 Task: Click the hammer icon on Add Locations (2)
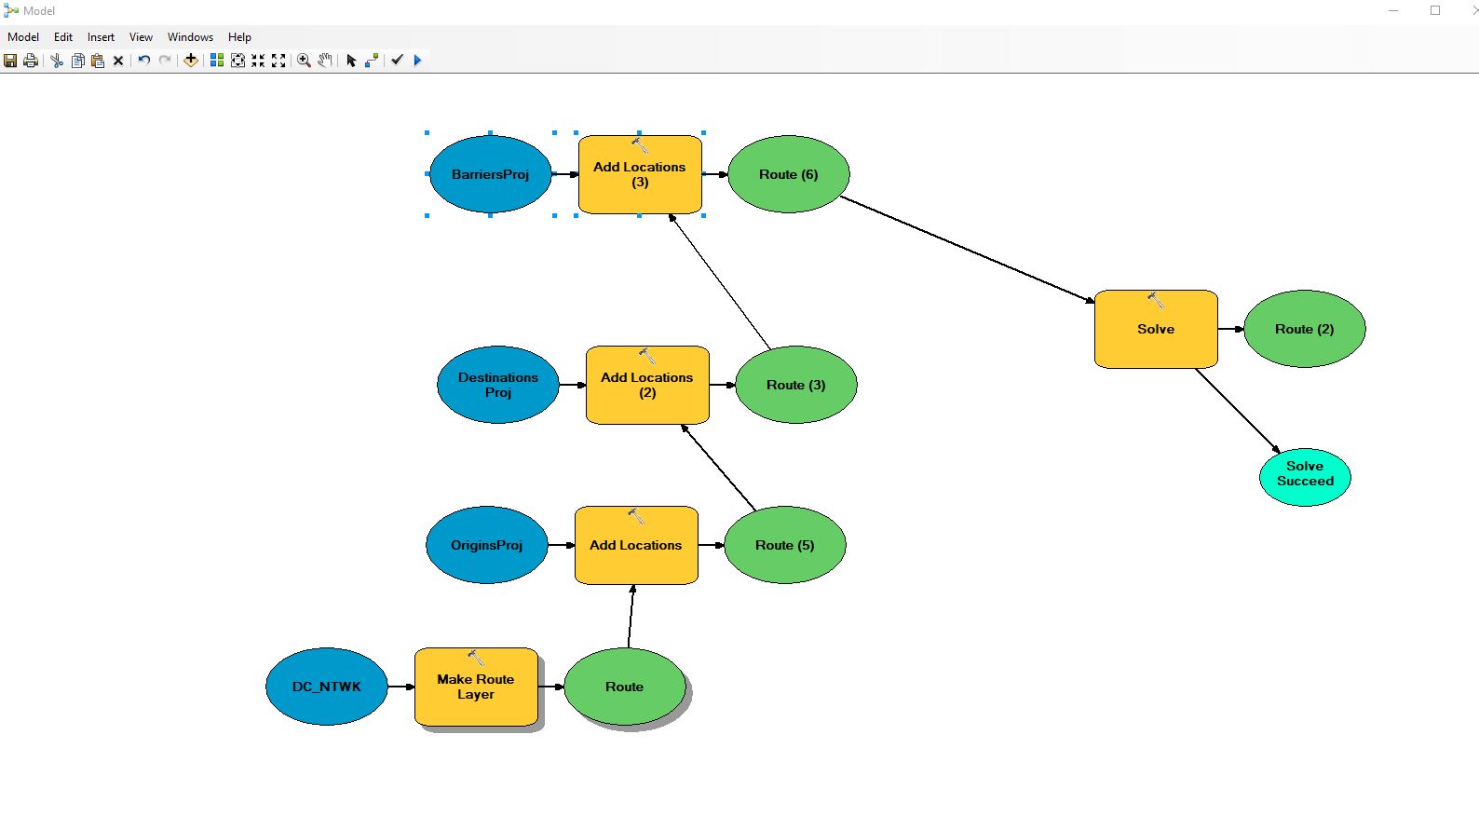coord(647,356)
